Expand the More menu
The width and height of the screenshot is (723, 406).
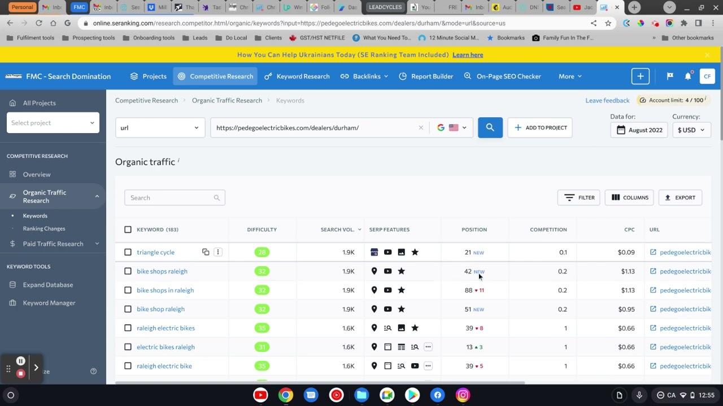pos(570,76)
